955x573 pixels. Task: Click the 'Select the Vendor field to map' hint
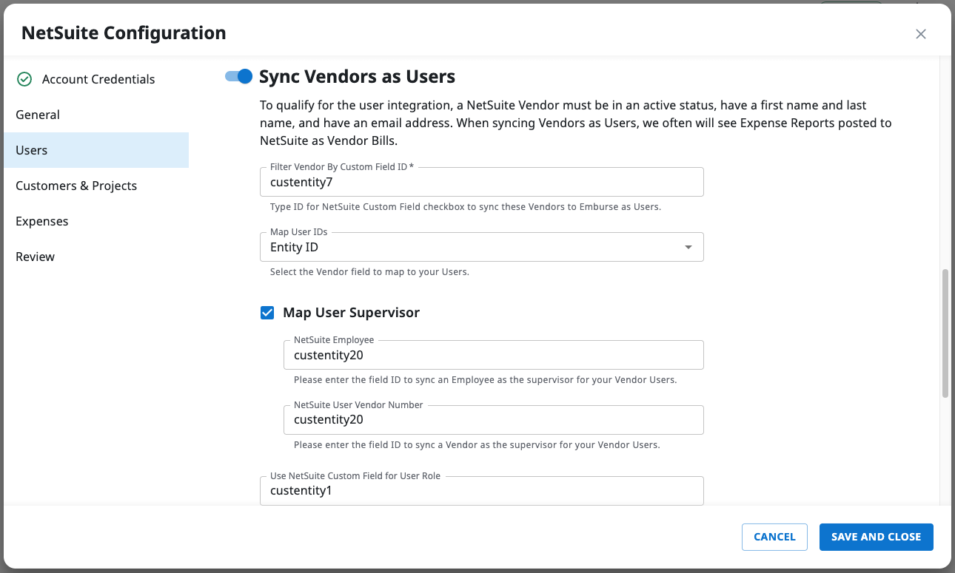pyautogui.click(x=369, y=272)
